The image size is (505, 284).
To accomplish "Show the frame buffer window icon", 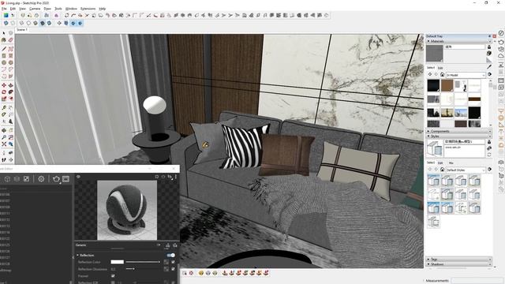I will coord(66,179).
